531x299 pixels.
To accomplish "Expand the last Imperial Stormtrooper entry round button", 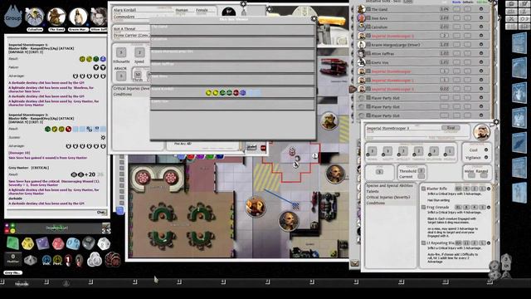I will click(481, 89).
